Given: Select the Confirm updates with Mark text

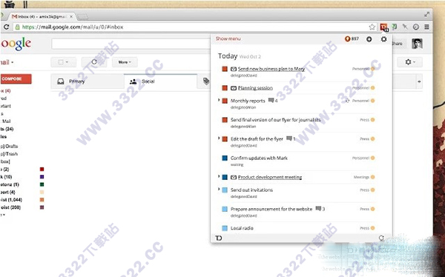Looking at the screenshot, I should pos(259,158).
